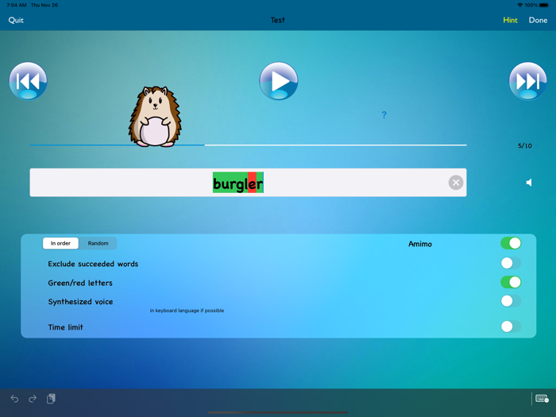556x417 pixels.
Task: Click the 7:04 AM clock in status bar
Action: [x=17, y=5]
